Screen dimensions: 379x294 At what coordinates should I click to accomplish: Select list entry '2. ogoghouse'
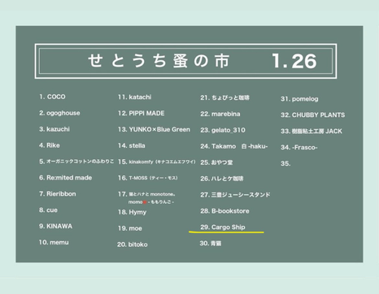pyautogui.click(x=59, y=113)
